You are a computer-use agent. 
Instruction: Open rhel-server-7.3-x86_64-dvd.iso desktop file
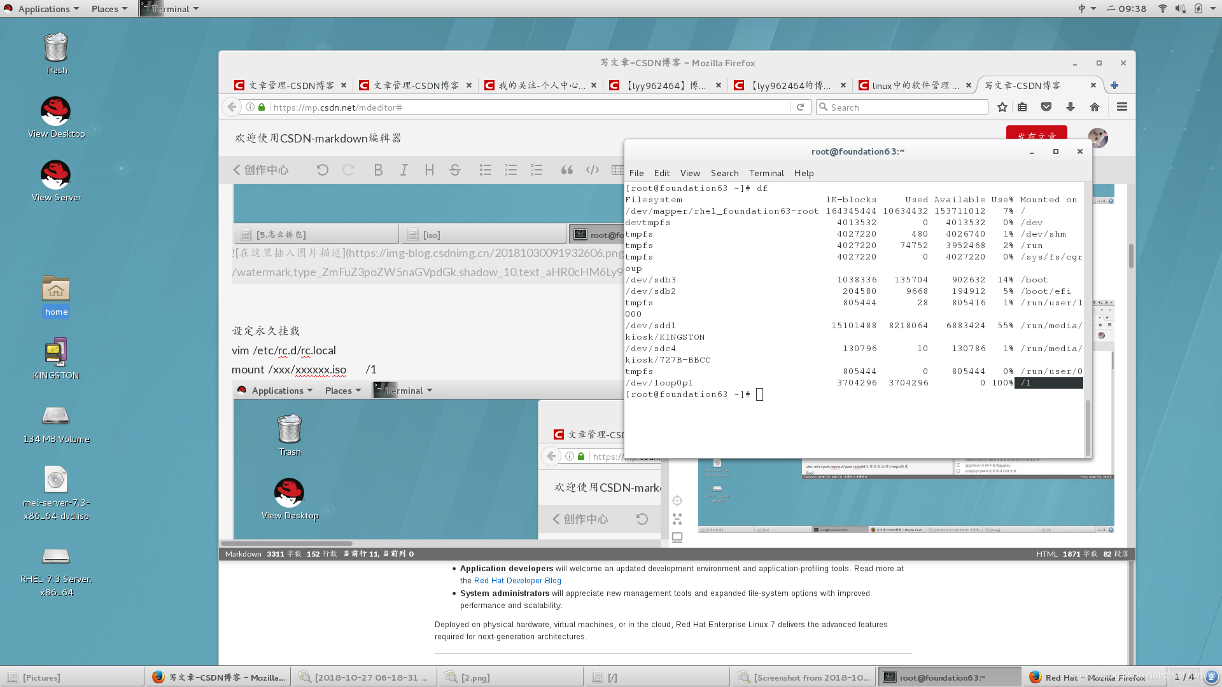coord(56,494)
